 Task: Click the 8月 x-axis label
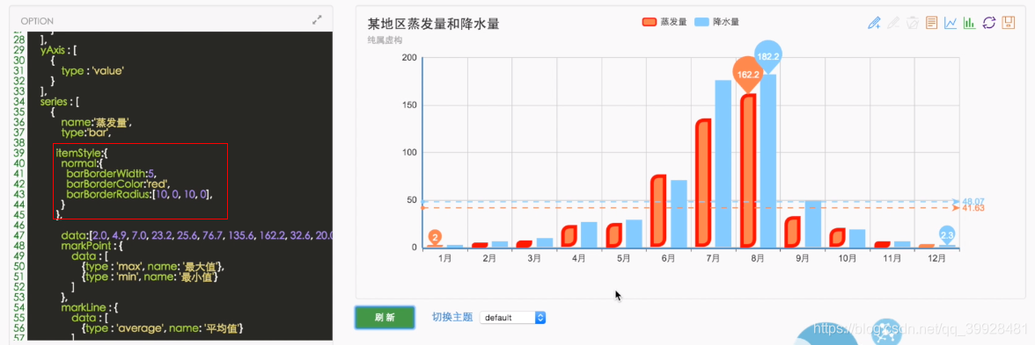pyautogui.click(x=757, y=260)
